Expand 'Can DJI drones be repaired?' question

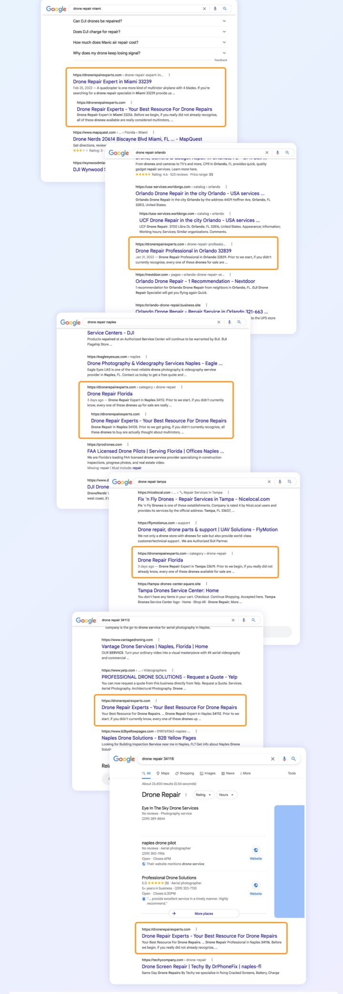pos(149,21)
